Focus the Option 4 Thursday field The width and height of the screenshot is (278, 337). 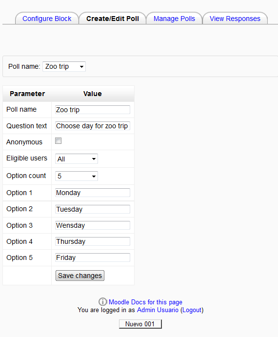click(93, 241)
